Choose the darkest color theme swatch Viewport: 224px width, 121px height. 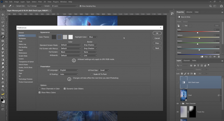pyautogui.click(x=54, y=37)
